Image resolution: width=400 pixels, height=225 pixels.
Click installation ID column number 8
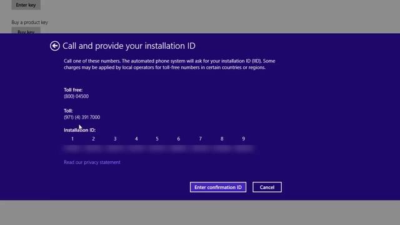click(x=222, y=139)
